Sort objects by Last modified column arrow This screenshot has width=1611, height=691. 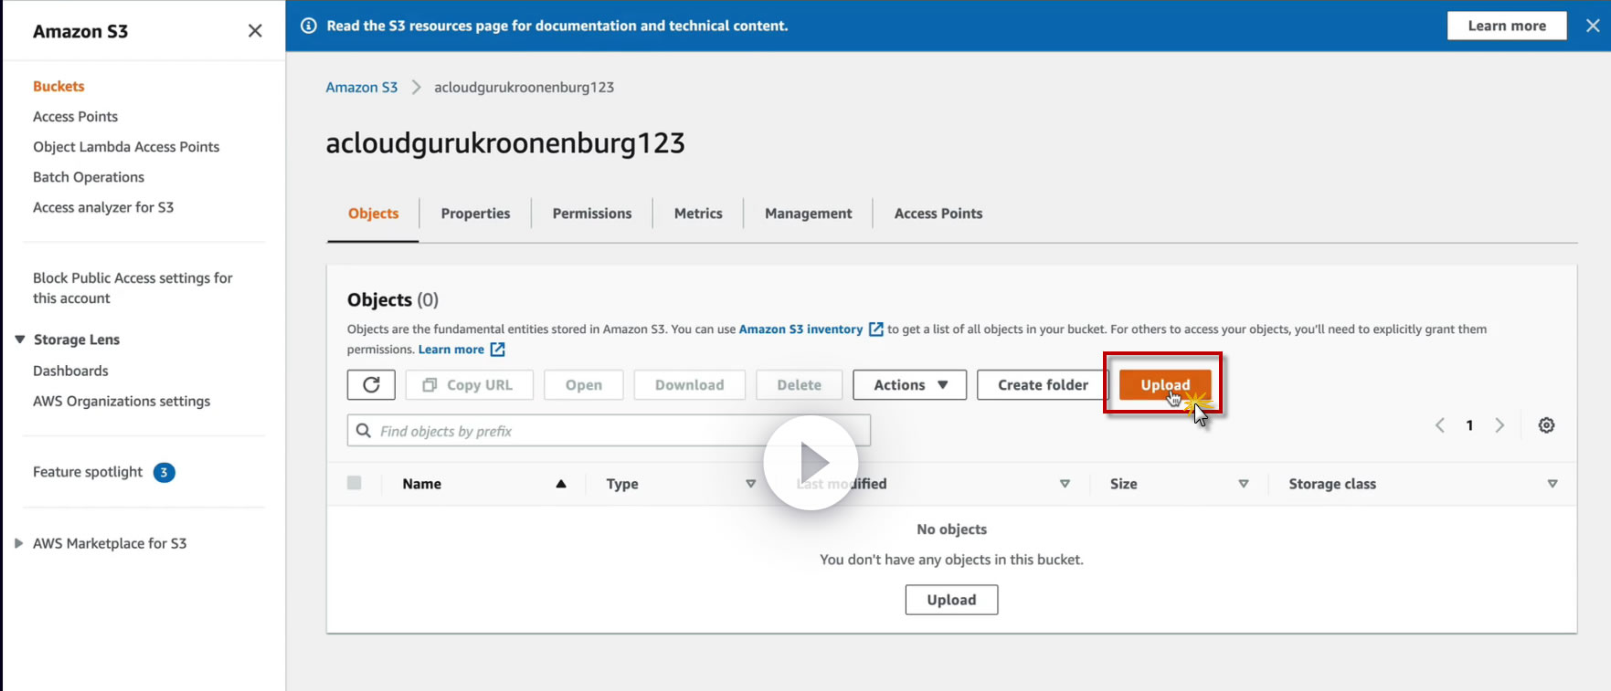[1065, 484]
